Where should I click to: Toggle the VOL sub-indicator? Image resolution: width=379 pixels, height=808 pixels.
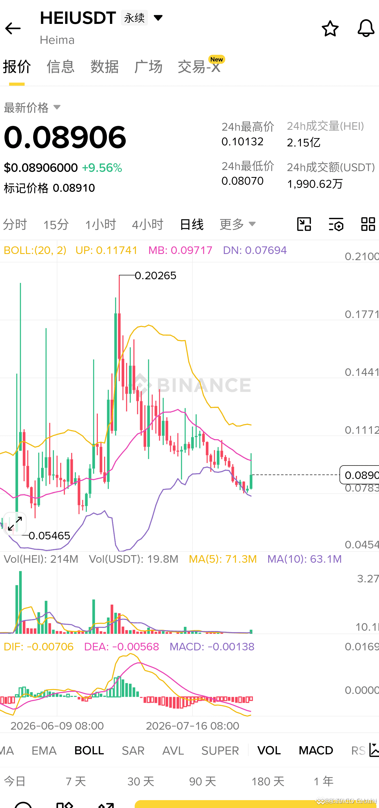269,751
